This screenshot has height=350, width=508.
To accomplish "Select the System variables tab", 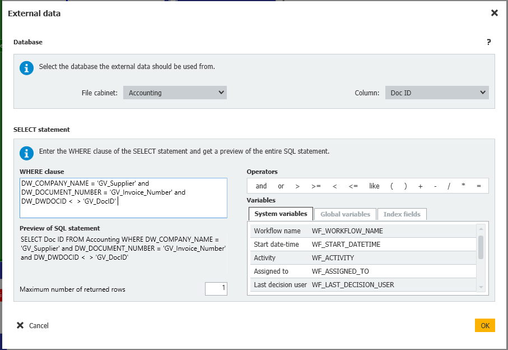I will [x=281, y=214].
